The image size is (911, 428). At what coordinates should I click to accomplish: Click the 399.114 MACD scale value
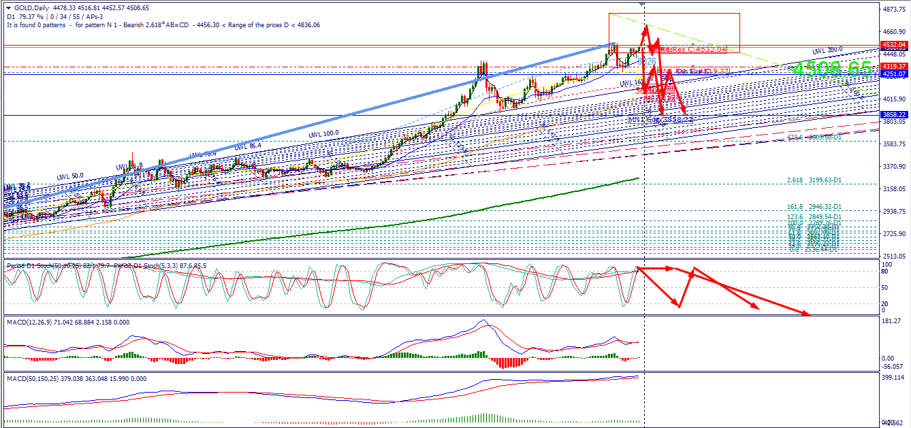point(893,377)
